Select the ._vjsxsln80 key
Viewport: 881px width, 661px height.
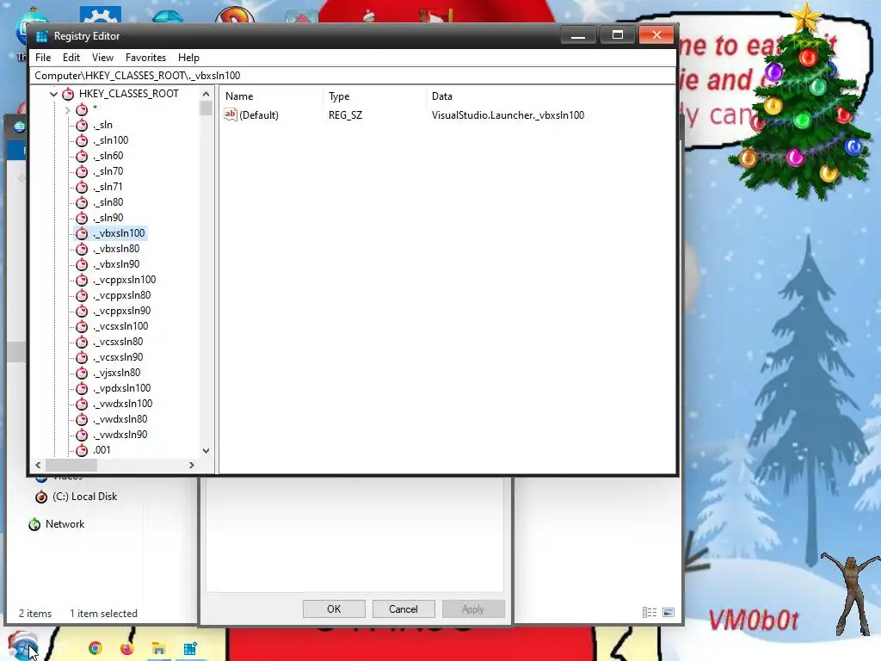click(x=117, y=373)
